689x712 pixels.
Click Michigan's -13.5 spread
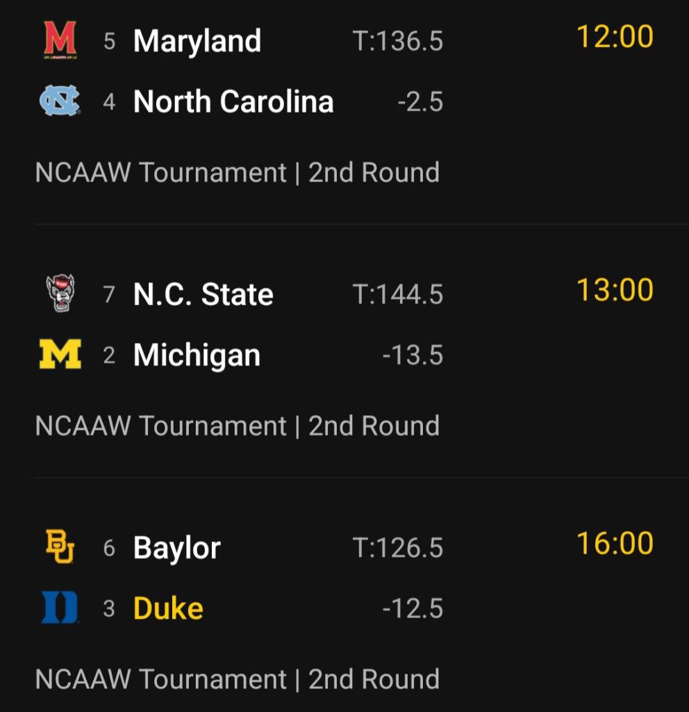coord(413,356)
